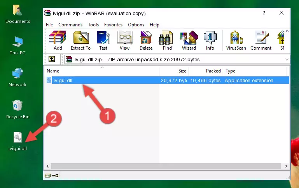This screenshot has height=188, width=299.
Task: Click the Add toolbar icon
Action: click(58, 40)
